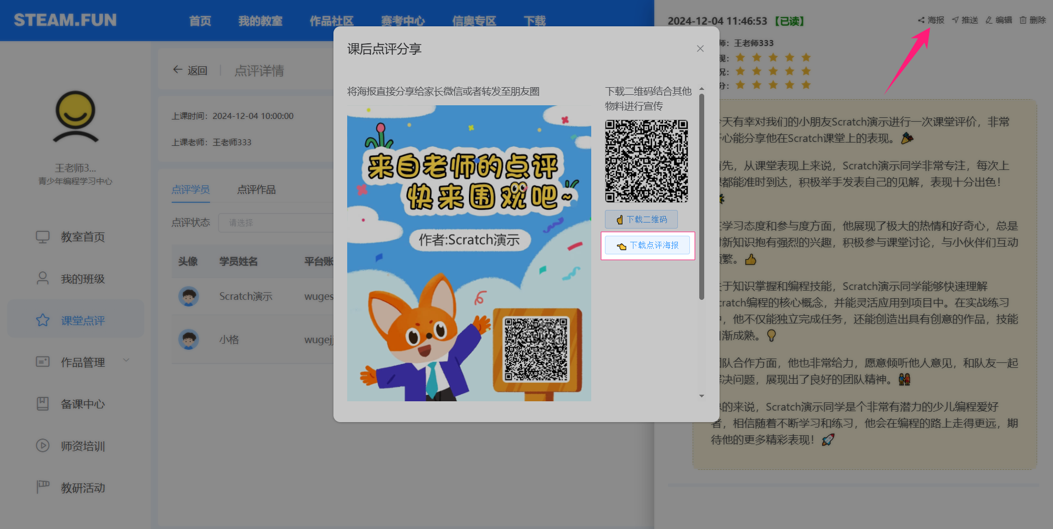Click the 头像 column header
Image resolution: width=1053 pixels, height=529 pixels.
[188, 261]
